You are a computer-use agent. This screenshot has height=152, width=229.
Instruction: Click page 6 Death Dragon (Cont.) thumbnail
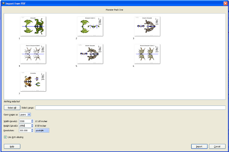coord(147,54)
